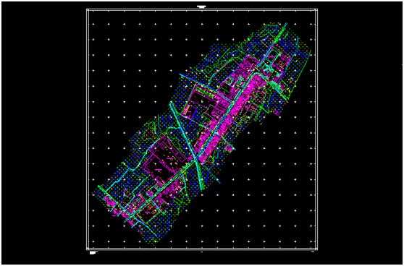Viewport: 404px width, 266px height.
Task: Select the cyan line's end on the eastern side
Action: [x=235, y=150]
